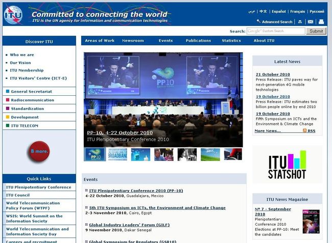Switch language to Chinese

pyautogui.click(x=263, y=11)
